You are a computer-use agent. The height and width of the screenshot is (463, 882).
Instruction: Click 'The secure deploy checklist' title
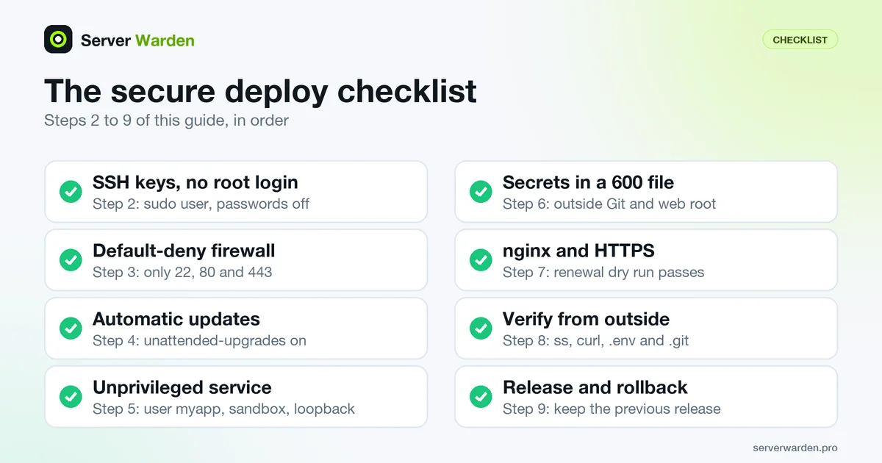[x=260, y=91]
